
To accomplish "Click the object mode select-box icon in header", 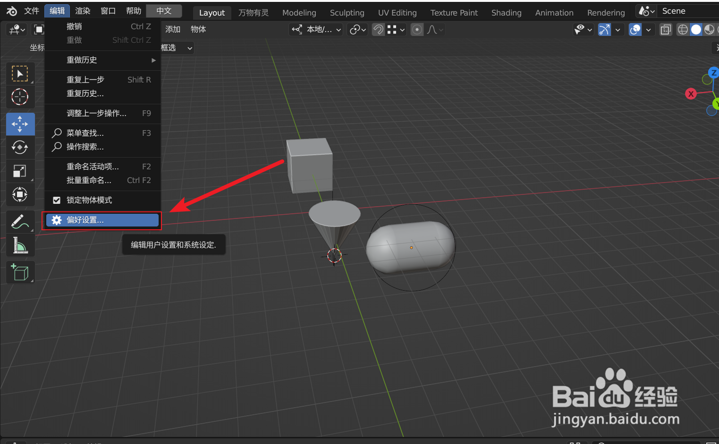I will 39,30.
